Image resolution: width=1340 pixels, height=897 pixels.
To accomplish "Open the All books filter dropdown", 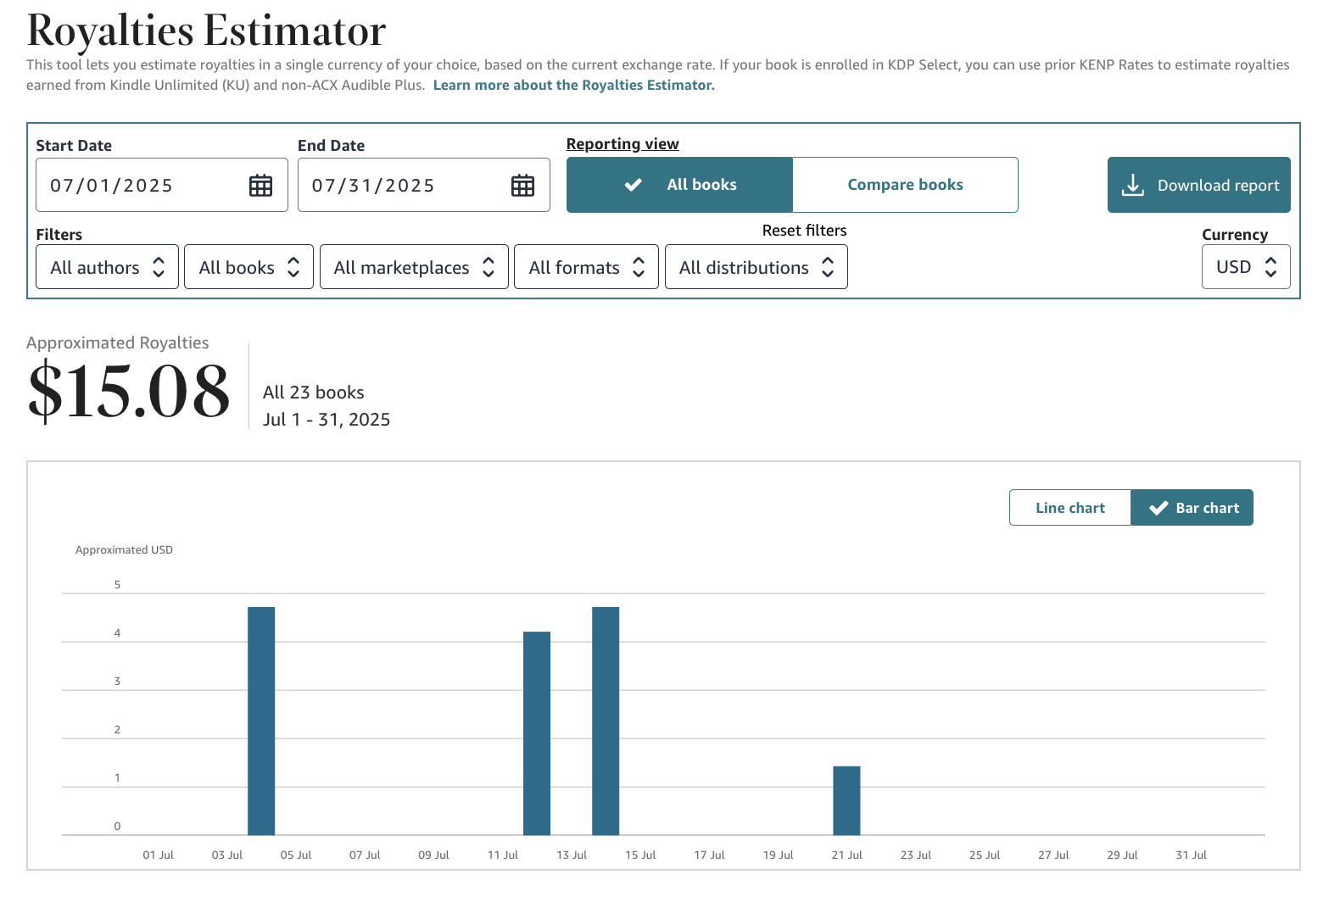I will coord(248,267).
